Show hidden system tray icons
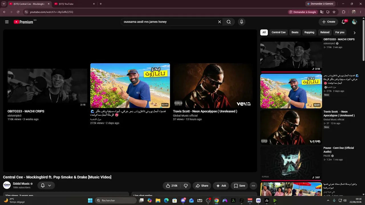The width and height of the screenshot is (365, 205). coord(328,200)
